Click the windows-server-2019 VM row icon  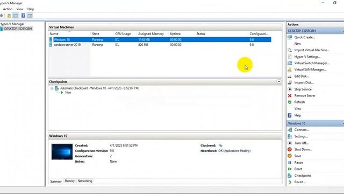point(51,45)
